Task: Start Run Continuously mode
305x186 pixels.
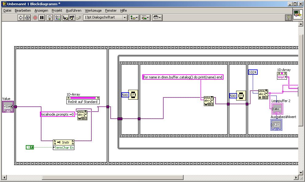Action: pyautogui.click(x=27, y=18)
